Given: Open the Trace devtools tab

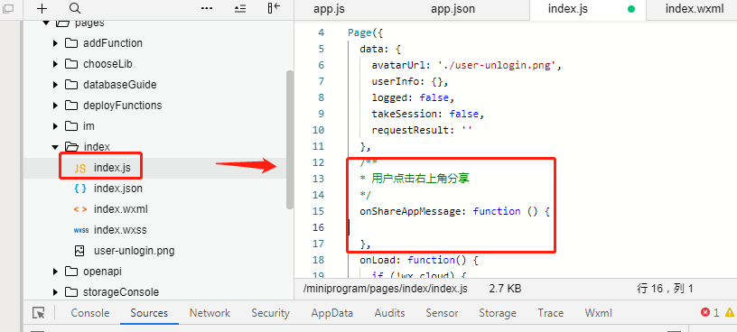Looking at the screenshot, I should pyautogui.click(x=550, y=313).
